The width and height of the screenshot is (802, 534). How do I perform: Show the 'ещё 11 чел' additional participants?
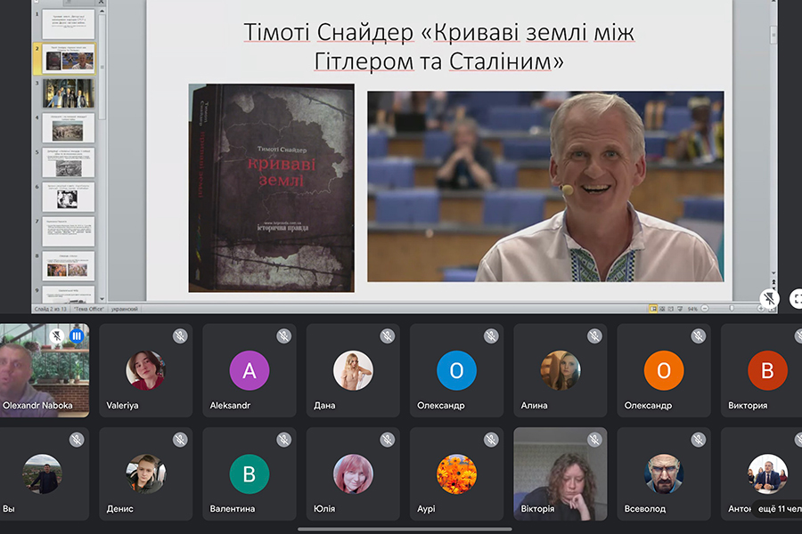[x=779, y=508]
